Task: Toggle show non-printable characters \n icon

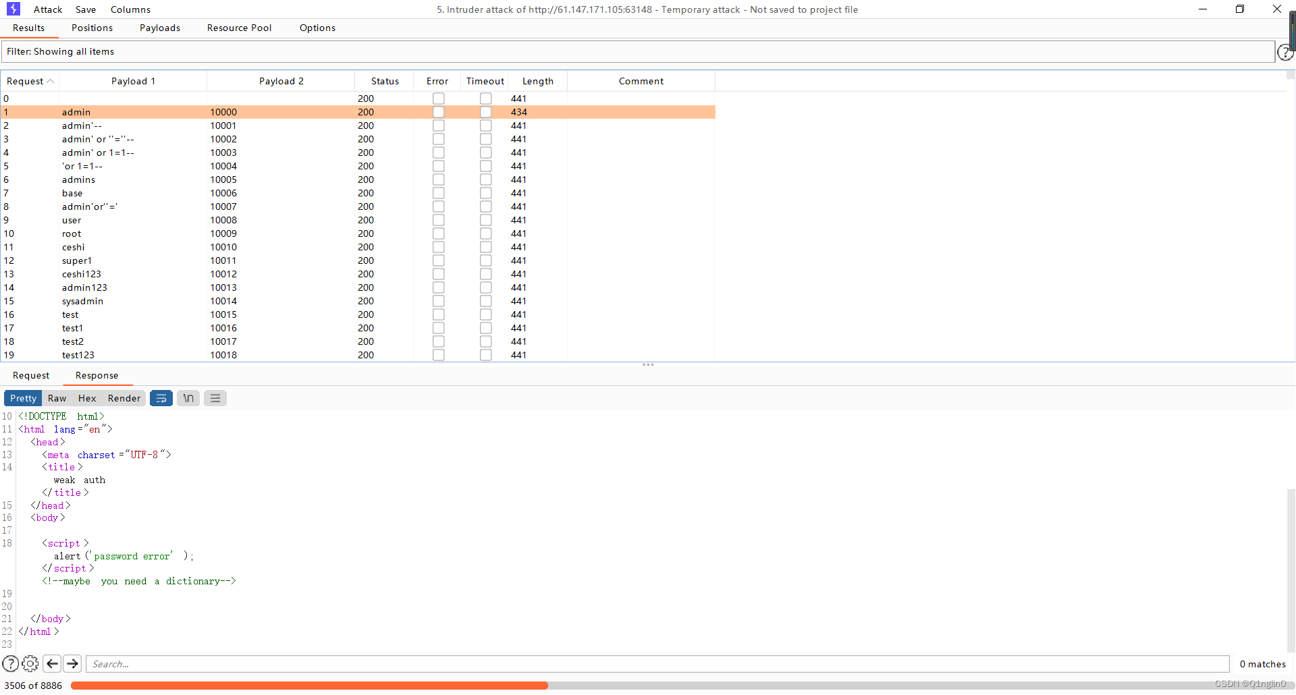Action: tap(188, 398)
